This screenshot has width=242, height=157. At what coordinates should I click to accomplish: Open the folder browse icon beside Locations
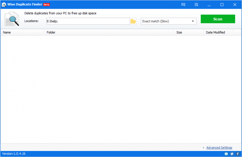tap(133, 21)
